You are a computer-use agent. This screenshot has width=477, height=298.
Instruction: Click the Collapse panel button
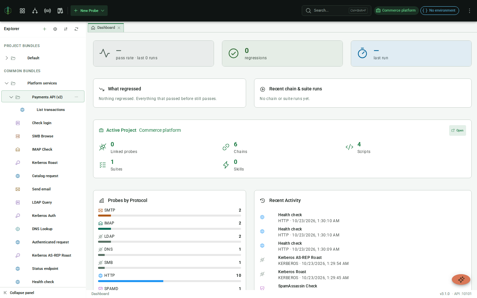pyautogui.click(x=19, y=293)
